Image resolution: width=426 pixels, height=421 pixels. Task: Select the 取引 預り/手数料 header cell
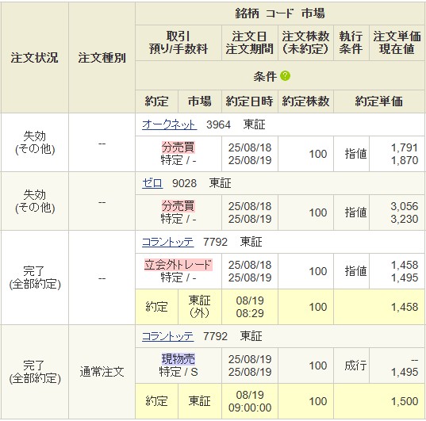coord(178,43)
